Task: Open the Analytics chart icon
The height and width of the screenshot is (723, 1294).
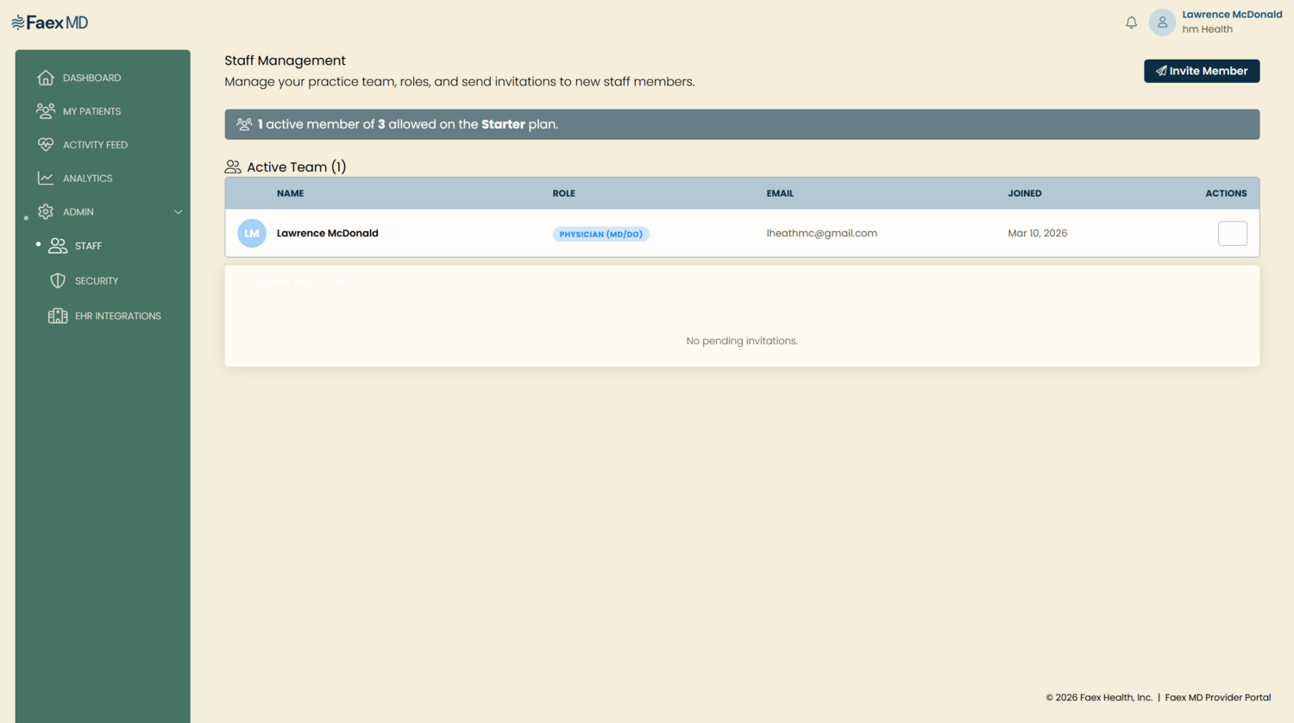Action: pyautogui.click(x=46, y=179)
